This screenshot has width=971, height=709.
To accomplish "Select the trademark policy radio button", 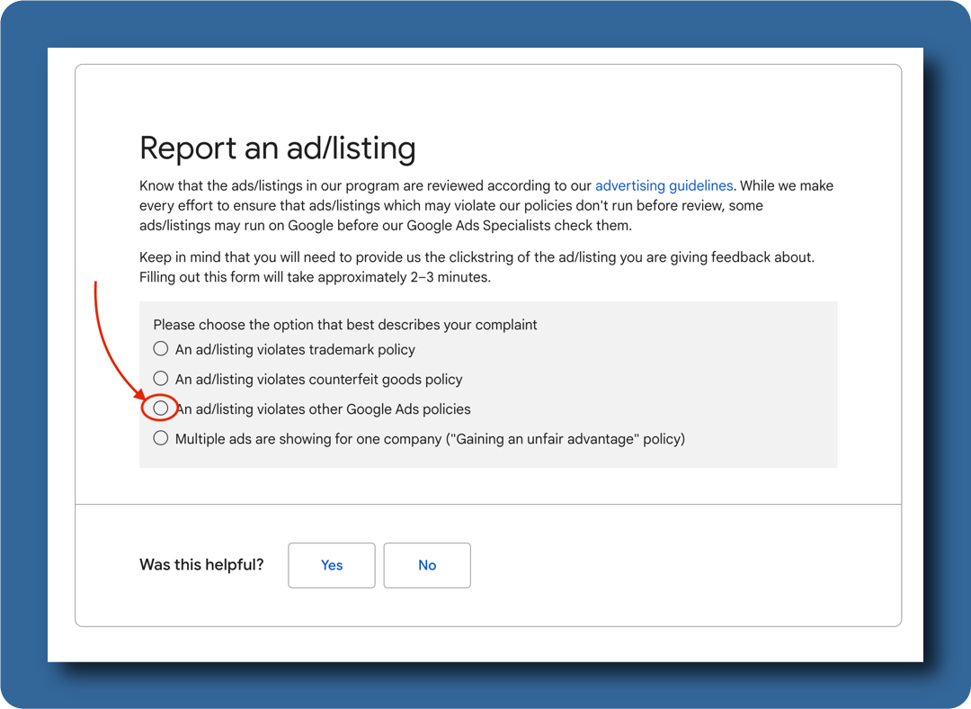I will (x=160, y=349).
